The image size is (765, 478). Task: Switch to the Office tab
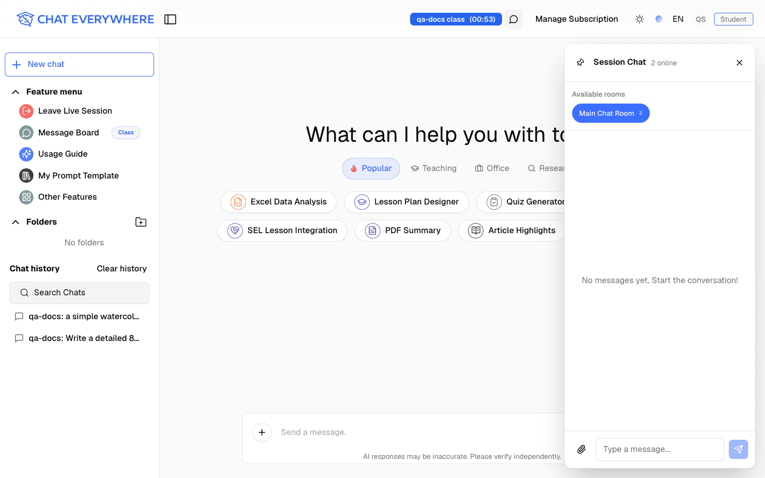(x=492, y=168)
